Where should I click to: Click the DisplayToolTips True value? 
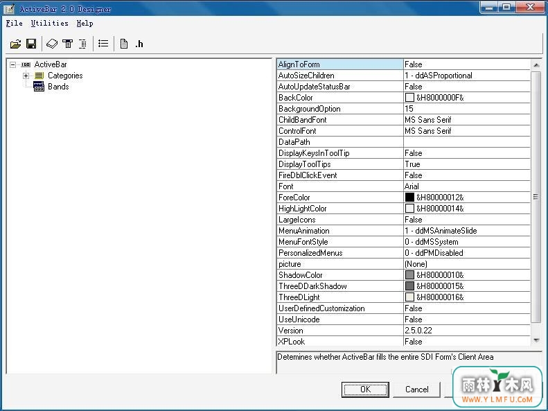click(x=412, y=164)
